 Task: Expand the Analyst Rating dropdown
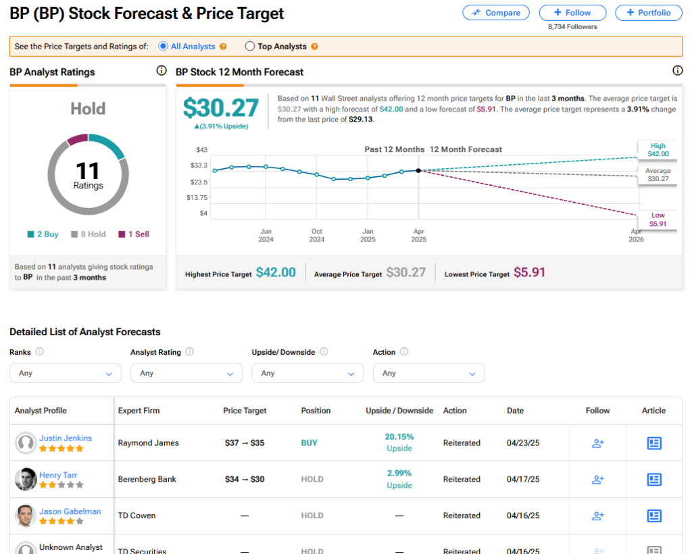187,373
